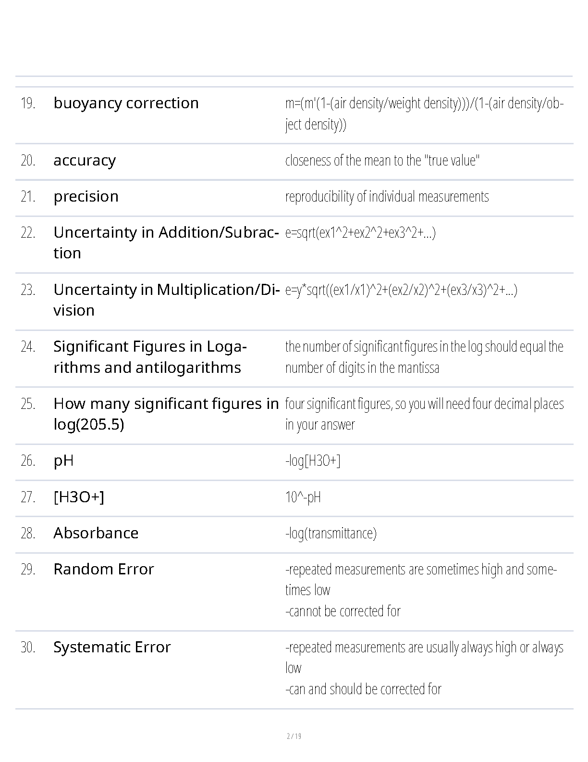Click the "-log(transmittance)" definition
This screenshot has height=762, width=588.
tap(331, 533)
